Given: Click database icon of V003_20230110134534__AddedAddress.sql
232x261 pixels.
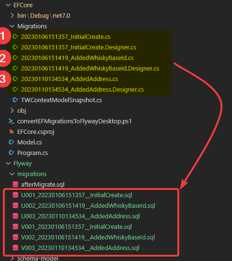Looking at the screenshot, I should 15,248.
